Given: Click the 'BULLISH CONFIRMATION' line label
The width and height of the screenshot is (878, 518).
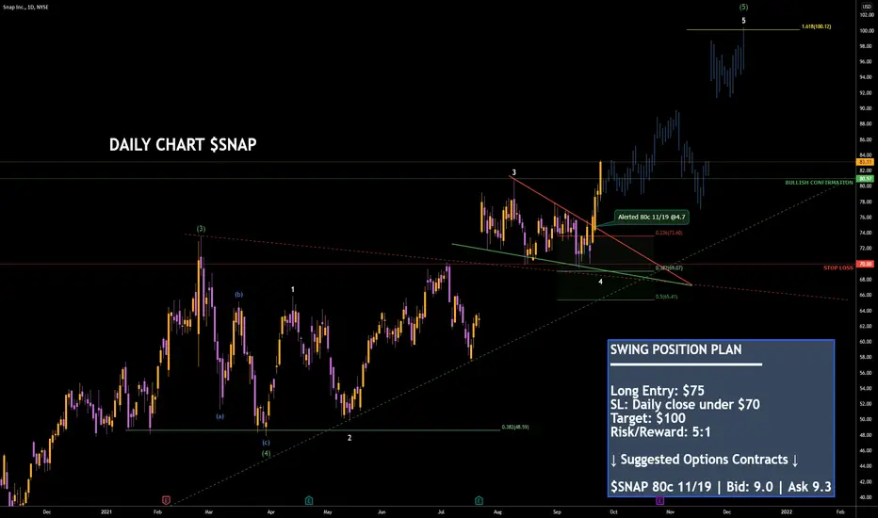Looking at the screenshot, I should 819,183.
